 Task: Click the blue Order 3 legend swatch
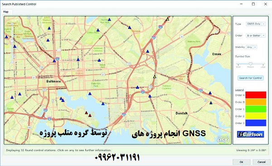[x=256, y=123]
